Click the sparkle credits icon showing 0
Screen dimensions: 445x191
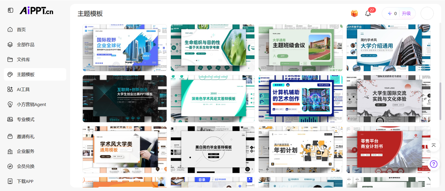(390, 14)
